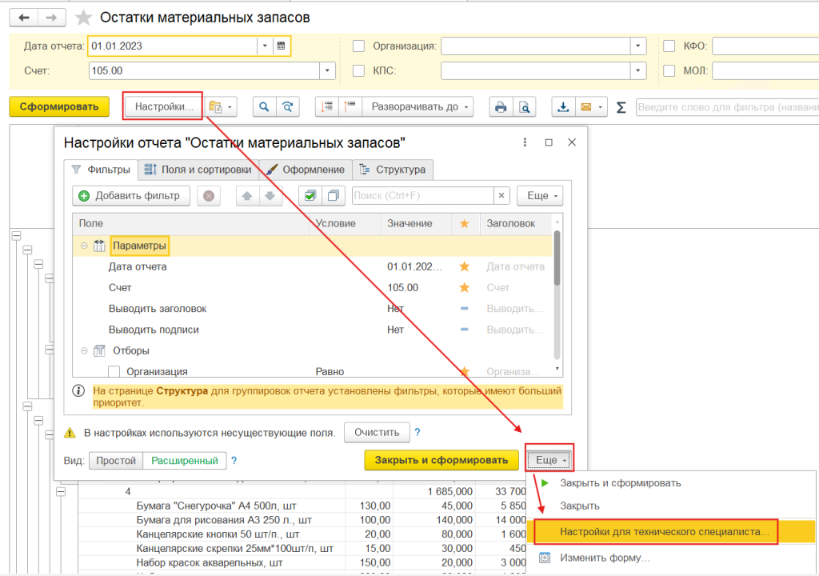
Task: Open the Фильтры tab
Action: tap(101, 170)
